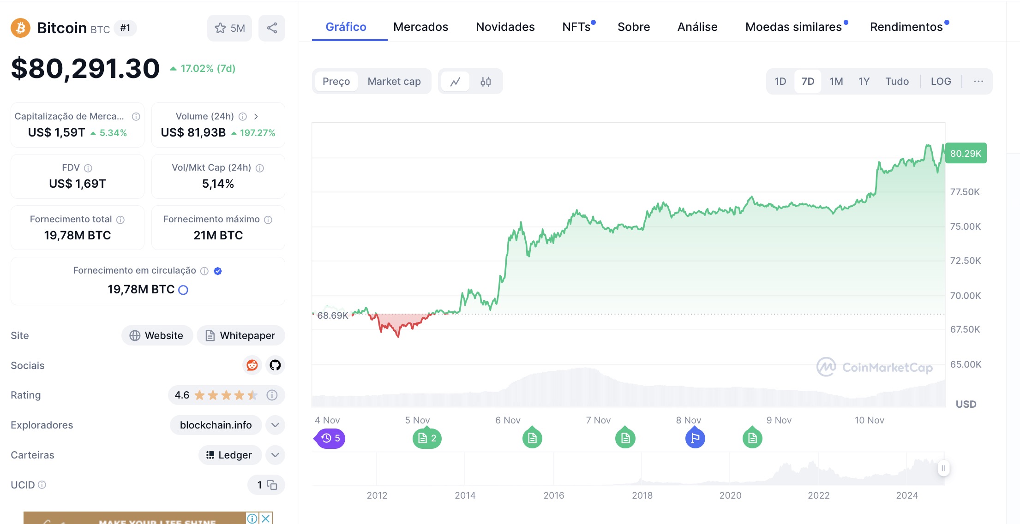Copy the UCID value

pos(272,485)
